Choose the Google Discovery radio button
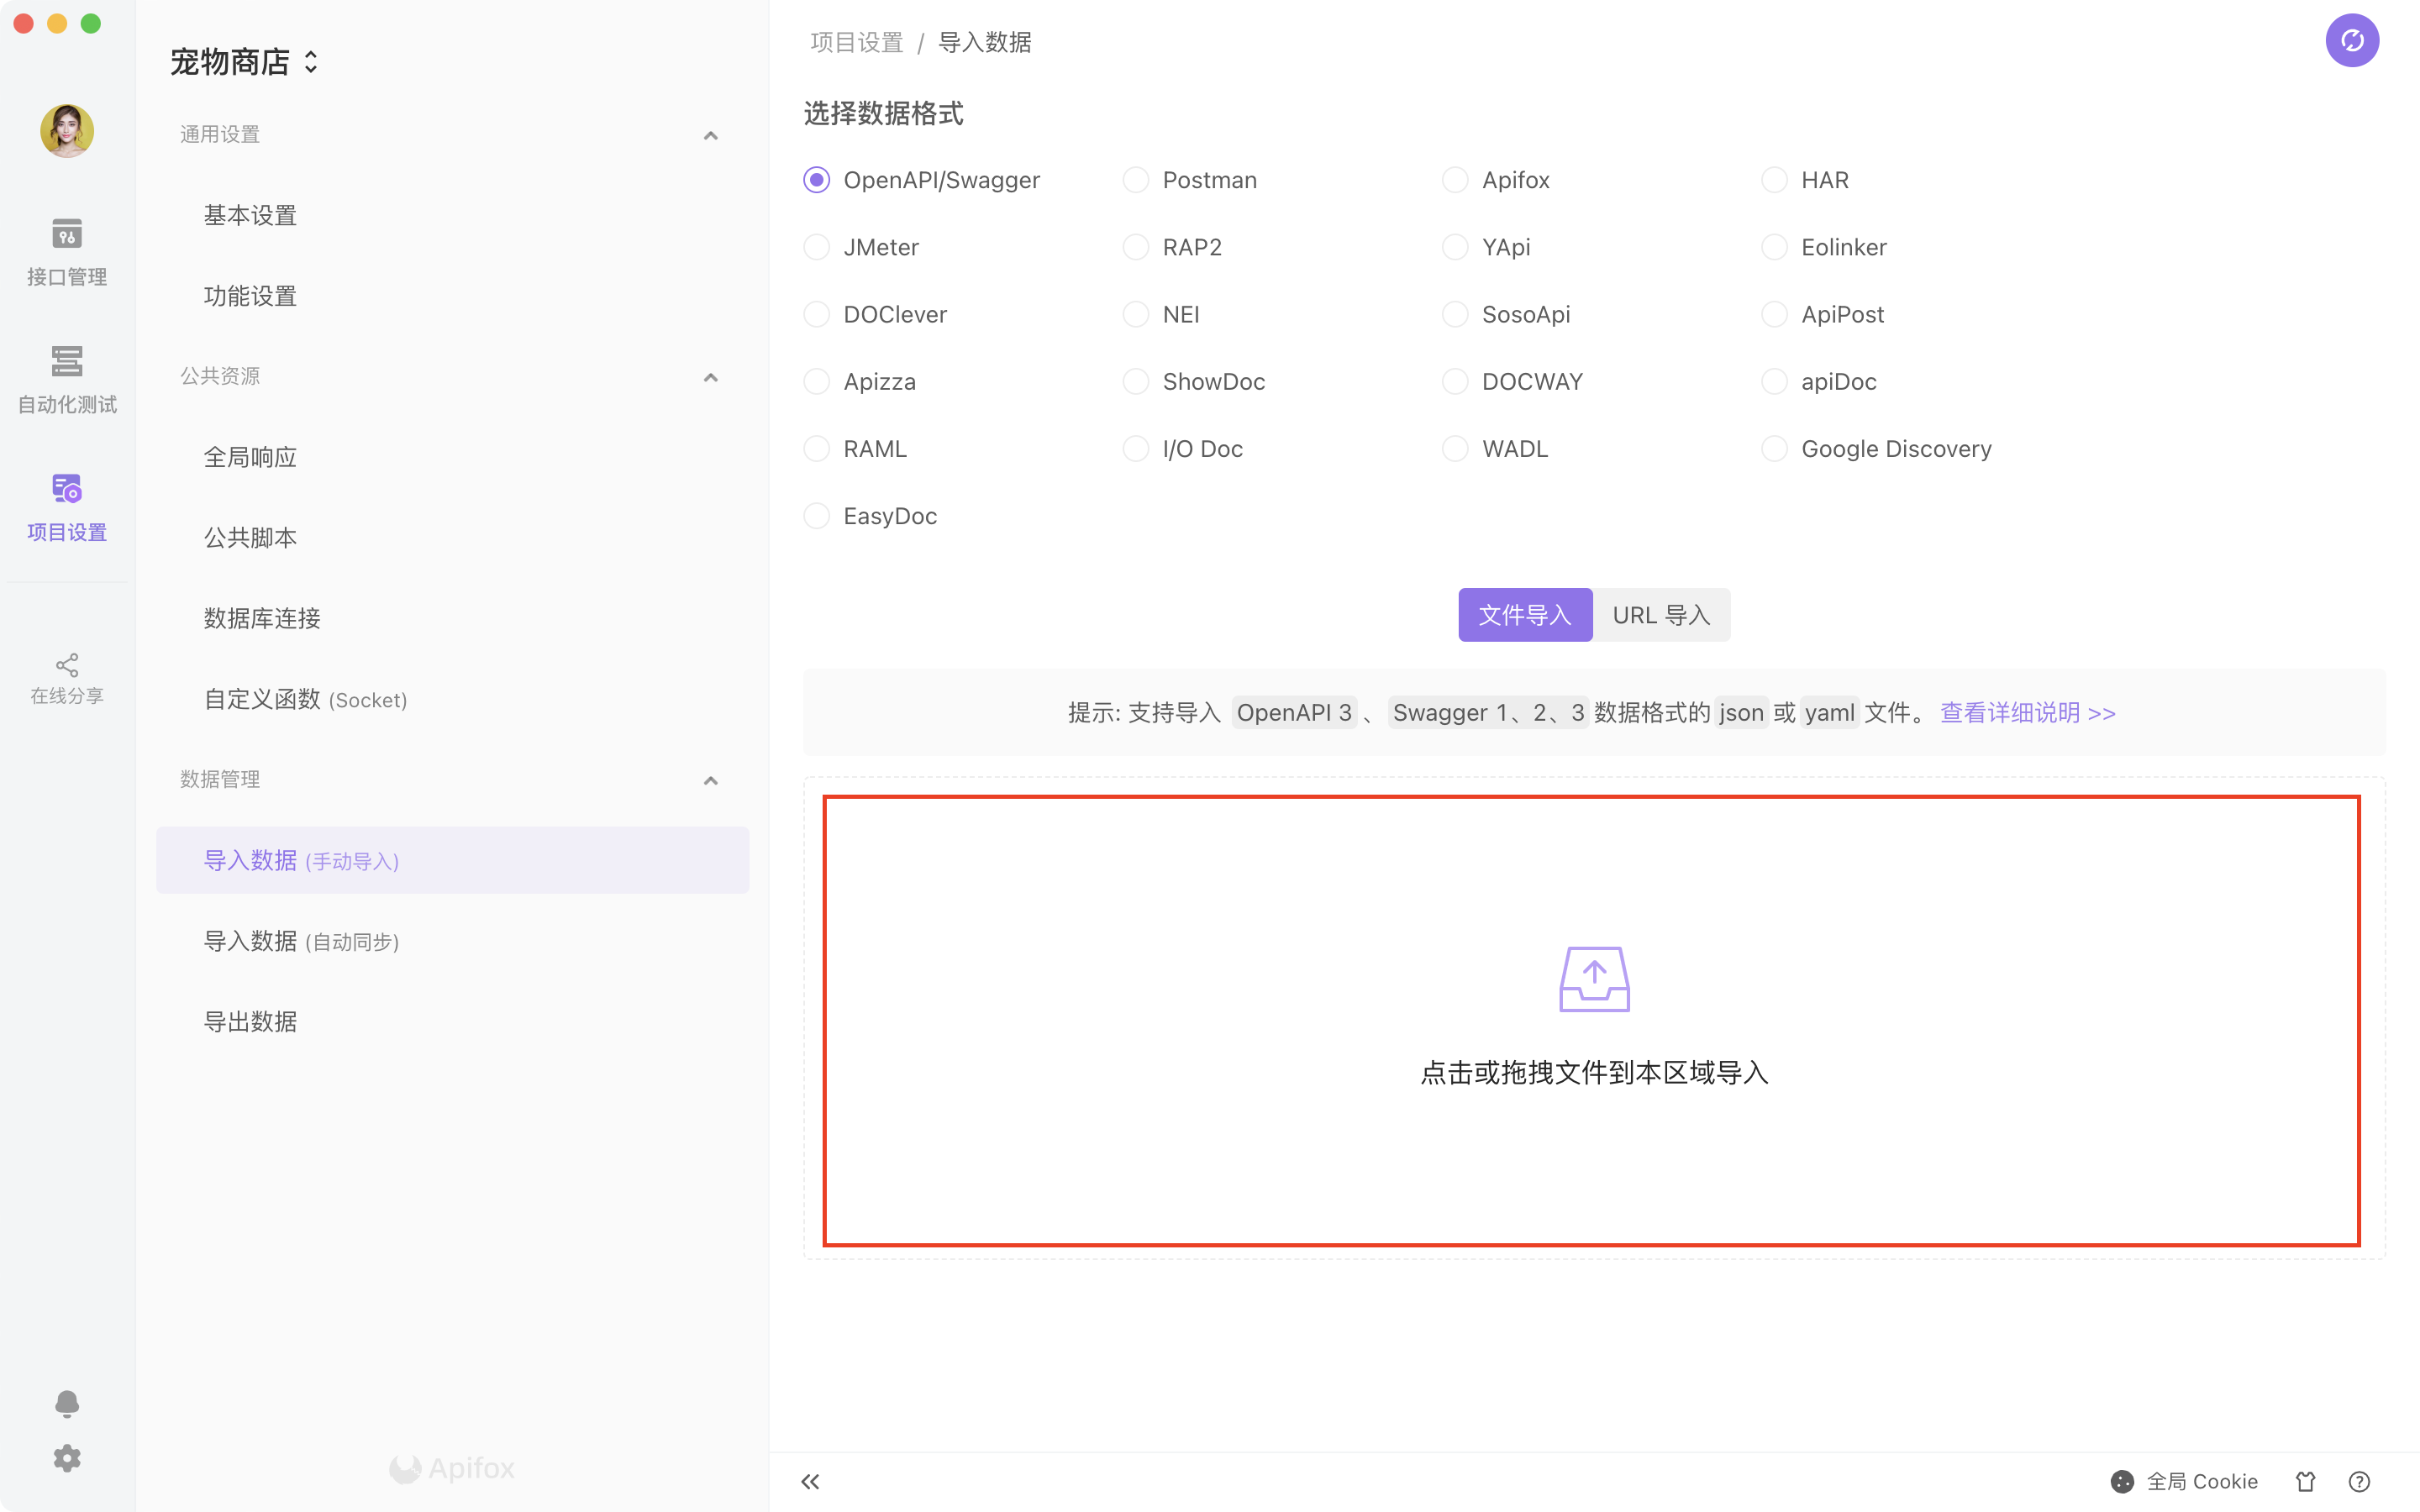The height and width of the screenshot is (1512, 2420). 1774,449
